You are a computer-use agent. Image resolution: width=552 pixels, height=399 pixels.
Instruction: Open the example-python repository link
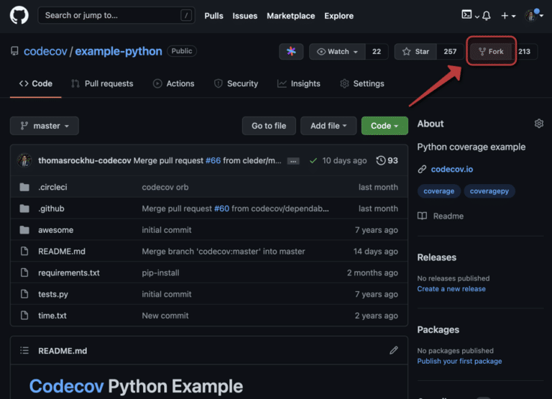click(x=119, y=52)
